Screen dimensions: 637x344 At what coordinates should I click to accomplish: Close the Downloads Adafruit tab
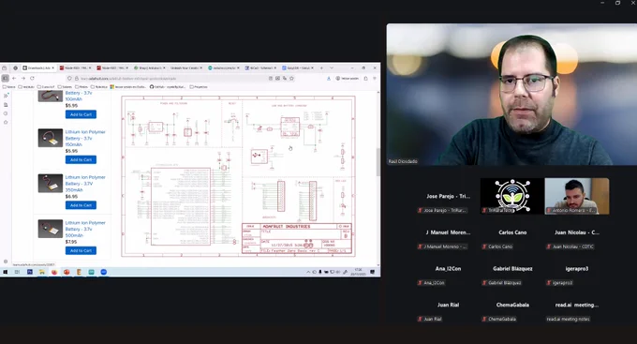tap(52, 67)
